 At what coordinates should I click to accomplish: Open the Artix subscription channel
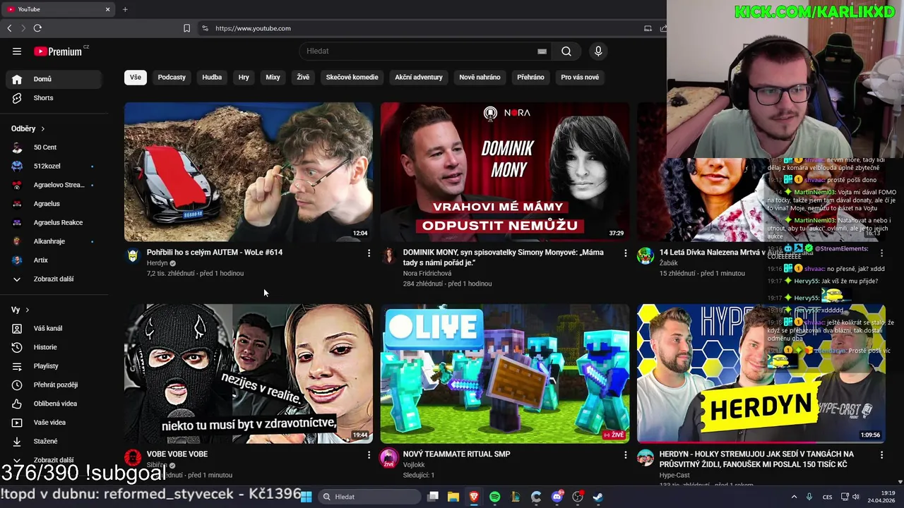point(54,260)
